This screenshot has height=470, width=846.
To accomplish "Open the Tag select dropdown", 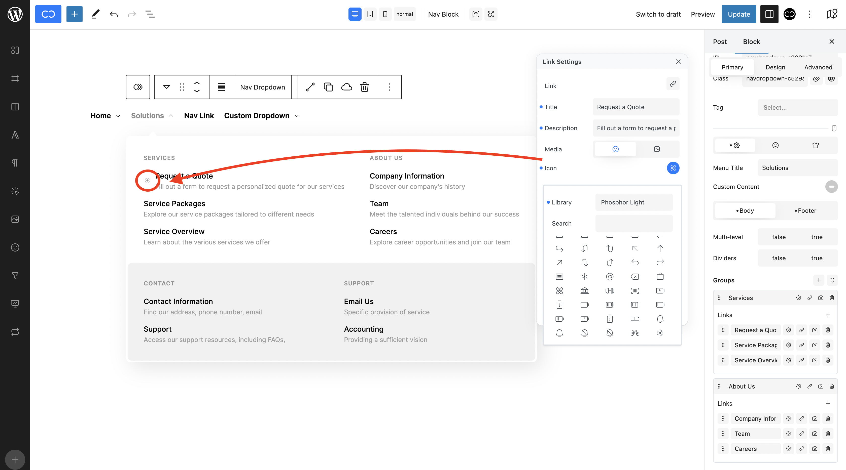I will point(797,107).
